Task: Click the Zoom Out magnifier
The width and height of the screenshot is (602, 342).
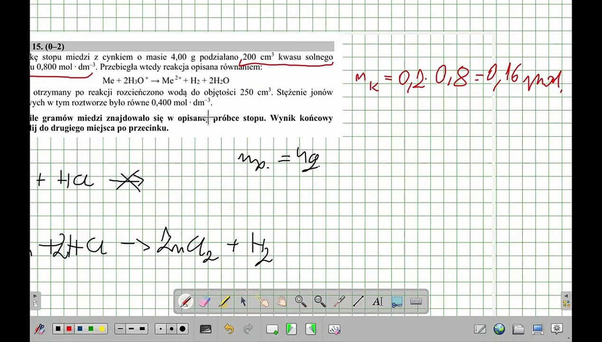Action: [320, 301]
